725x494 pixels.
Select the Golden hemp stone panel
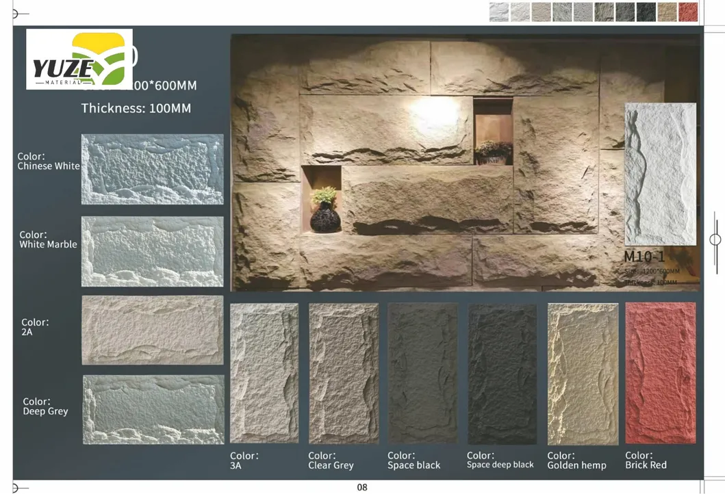click(x=583, y=373)
